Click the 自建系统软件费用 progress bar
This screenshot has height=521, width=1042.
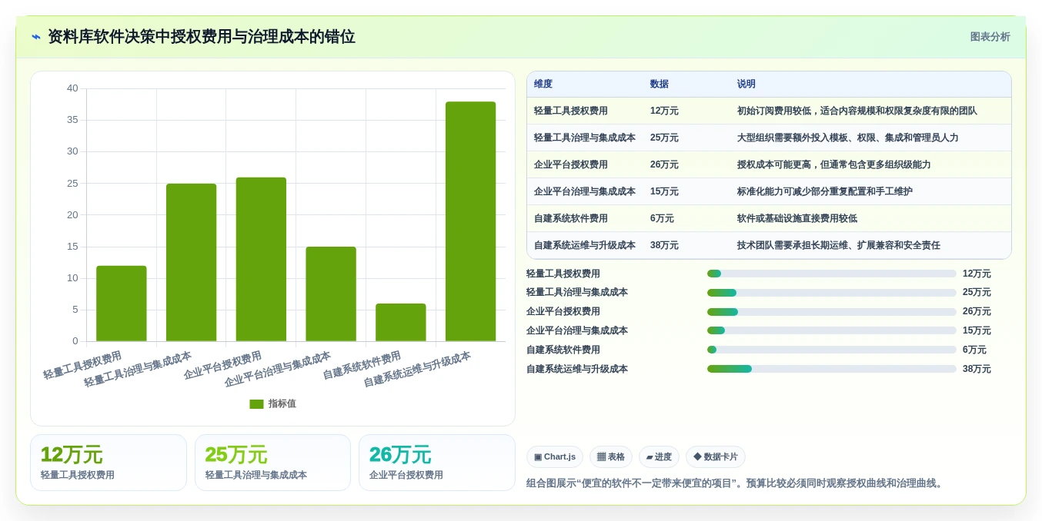pos(832,350)
